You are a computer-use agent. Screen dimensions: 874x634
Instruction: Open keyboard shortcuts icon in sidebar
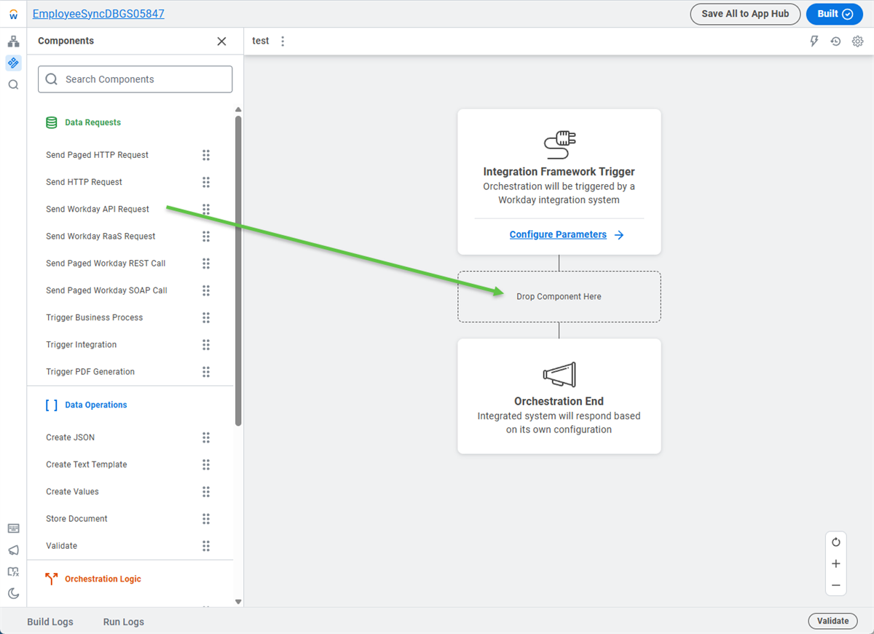[x=13, y=528]
